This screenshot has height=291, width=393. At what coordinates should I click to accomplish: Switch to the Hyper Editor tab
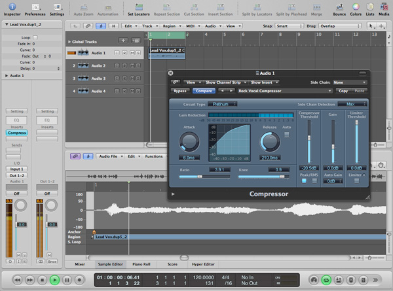tap(203, 264)
